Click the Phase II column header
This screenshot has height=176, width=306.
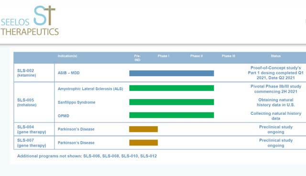click(x=197, y=56)
